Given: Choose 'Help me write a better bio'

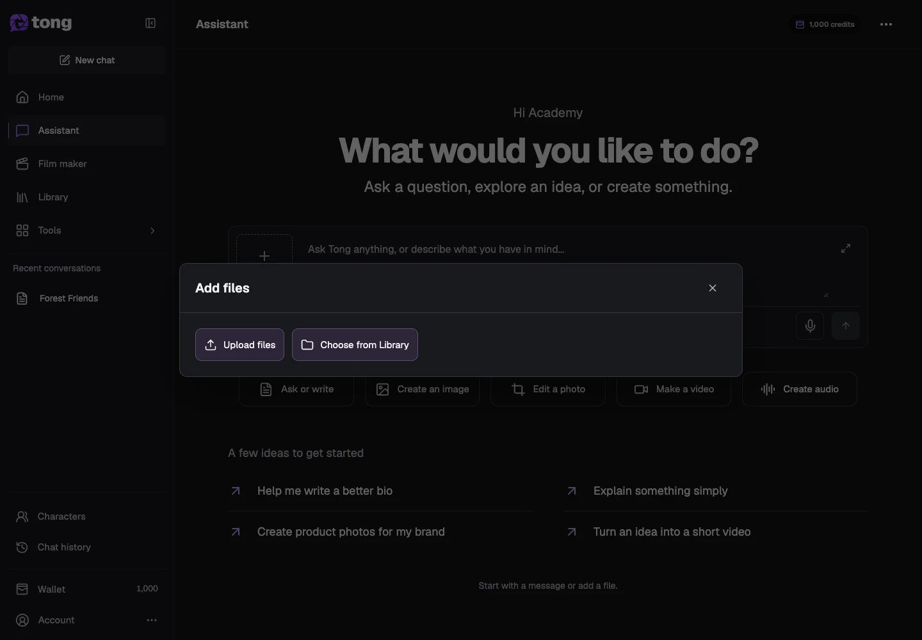Looking at the screenshot, I should pos(380,491).
